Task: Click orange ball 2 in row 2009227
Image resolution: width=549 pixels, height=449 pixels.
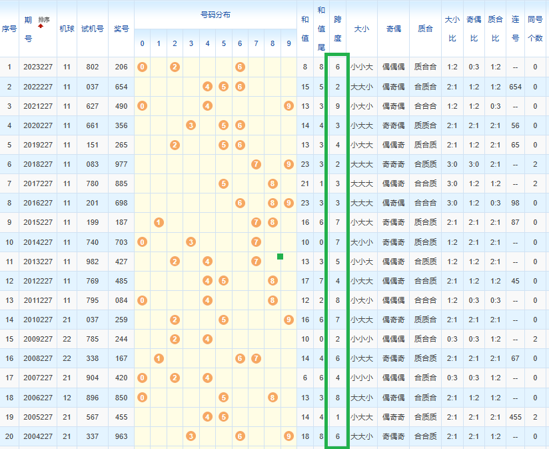Action: [x=175, y=339]
